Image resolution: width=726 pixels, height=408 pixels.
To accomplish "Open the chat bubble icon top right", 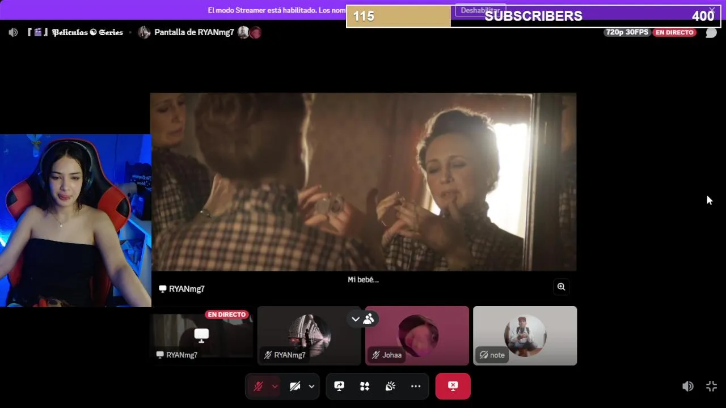I will 711,32.
